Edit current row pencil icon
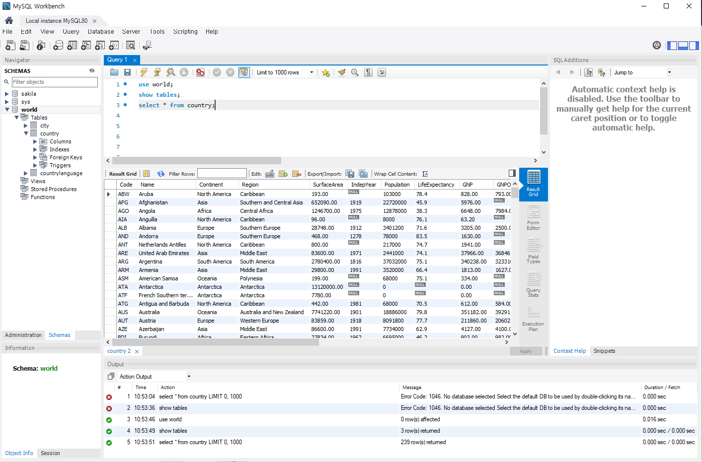The width and height of the screenshot is (702, 462). click(x=270, y=174)
